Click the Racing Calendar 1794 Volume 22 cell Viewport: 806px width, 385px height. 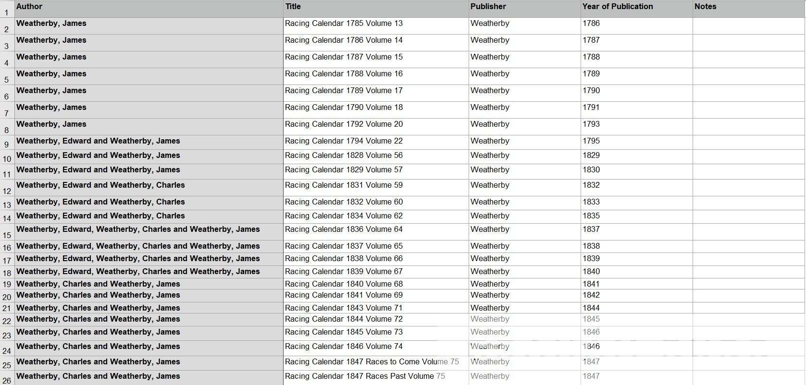click(376, 142)
